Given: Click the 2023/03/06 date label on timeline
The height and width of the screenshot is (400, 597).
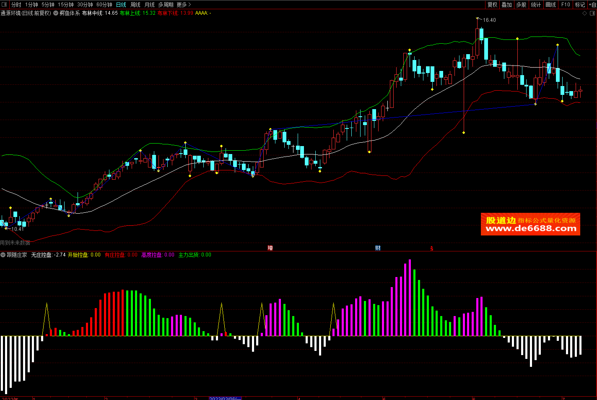Looking at the screenshot, I should [x=225, y=398].
